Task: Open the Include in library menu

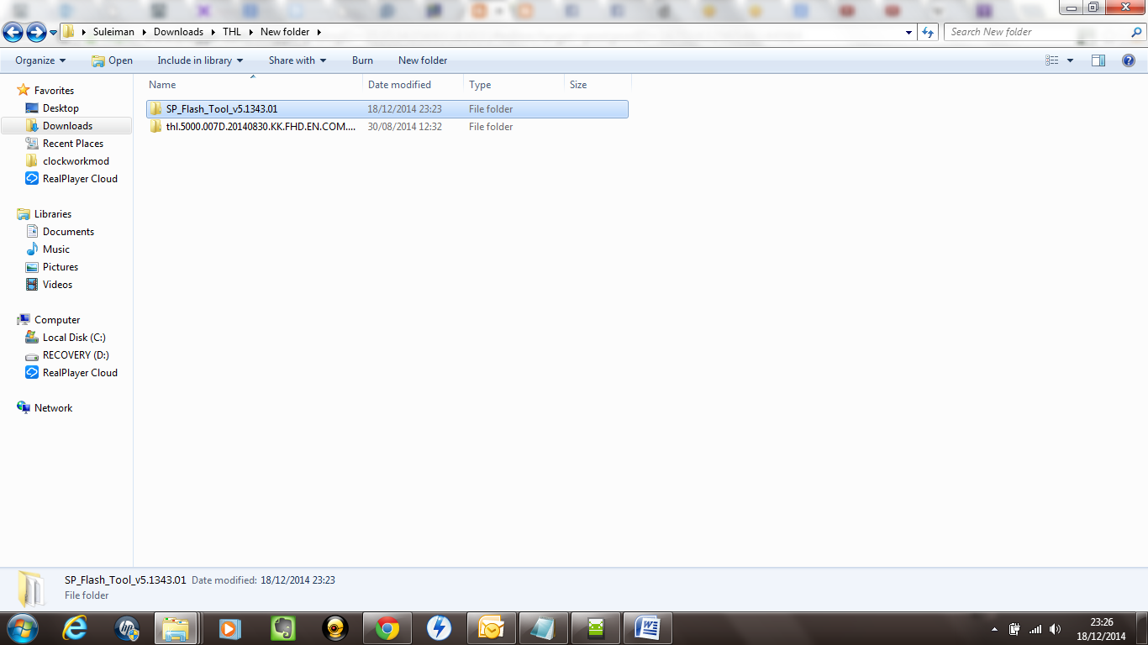Action: pyautogui.click(x=200, y=60)
